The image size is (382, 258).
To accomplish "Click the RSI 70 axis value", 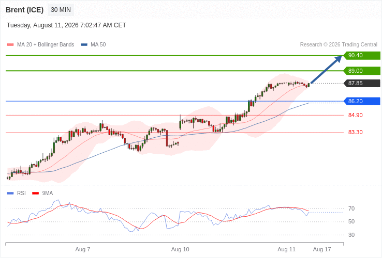I will point(351,208).
